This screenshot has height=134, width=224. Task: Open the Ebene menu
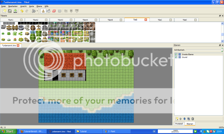39,6
